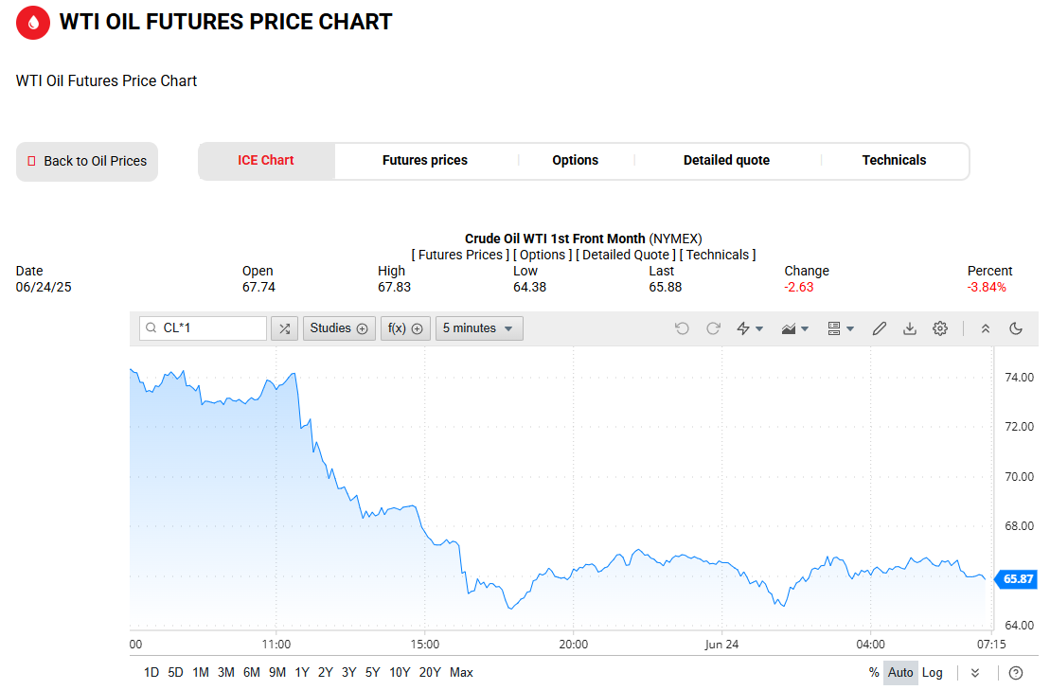Click the compare symbols shuffle icon
Viewport: 1050px width, 690px height.
coord(285,328)
